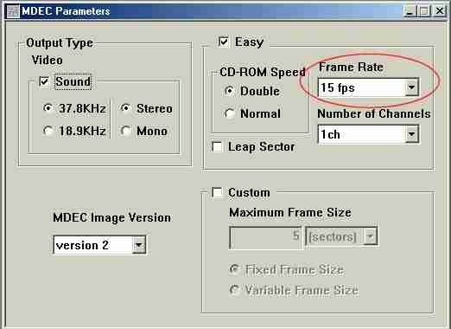The height and width of the screenshot is (329, 451).
Task: Select the 18.9KHz radio button
Action: pyautogui.click(x=48, y=131)
